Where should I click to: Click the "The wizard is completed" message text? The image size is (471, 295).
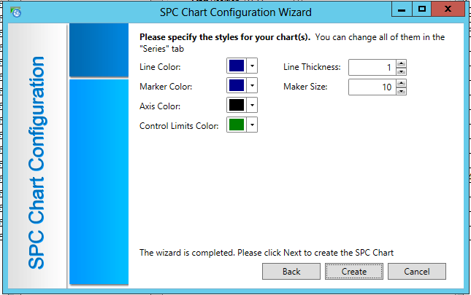pyautogui.click(x=267, y=253)
